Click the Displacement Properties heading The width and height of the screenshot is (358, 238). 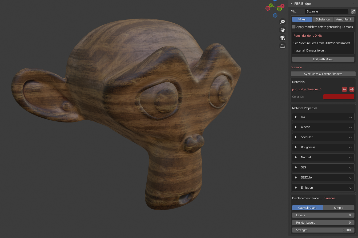click(307, 198)
